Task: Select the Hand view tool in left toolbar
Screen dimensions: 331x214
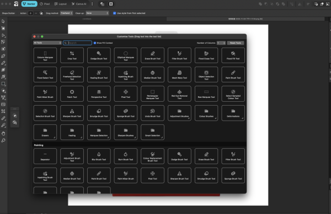Action: click(x=3, y=133)
